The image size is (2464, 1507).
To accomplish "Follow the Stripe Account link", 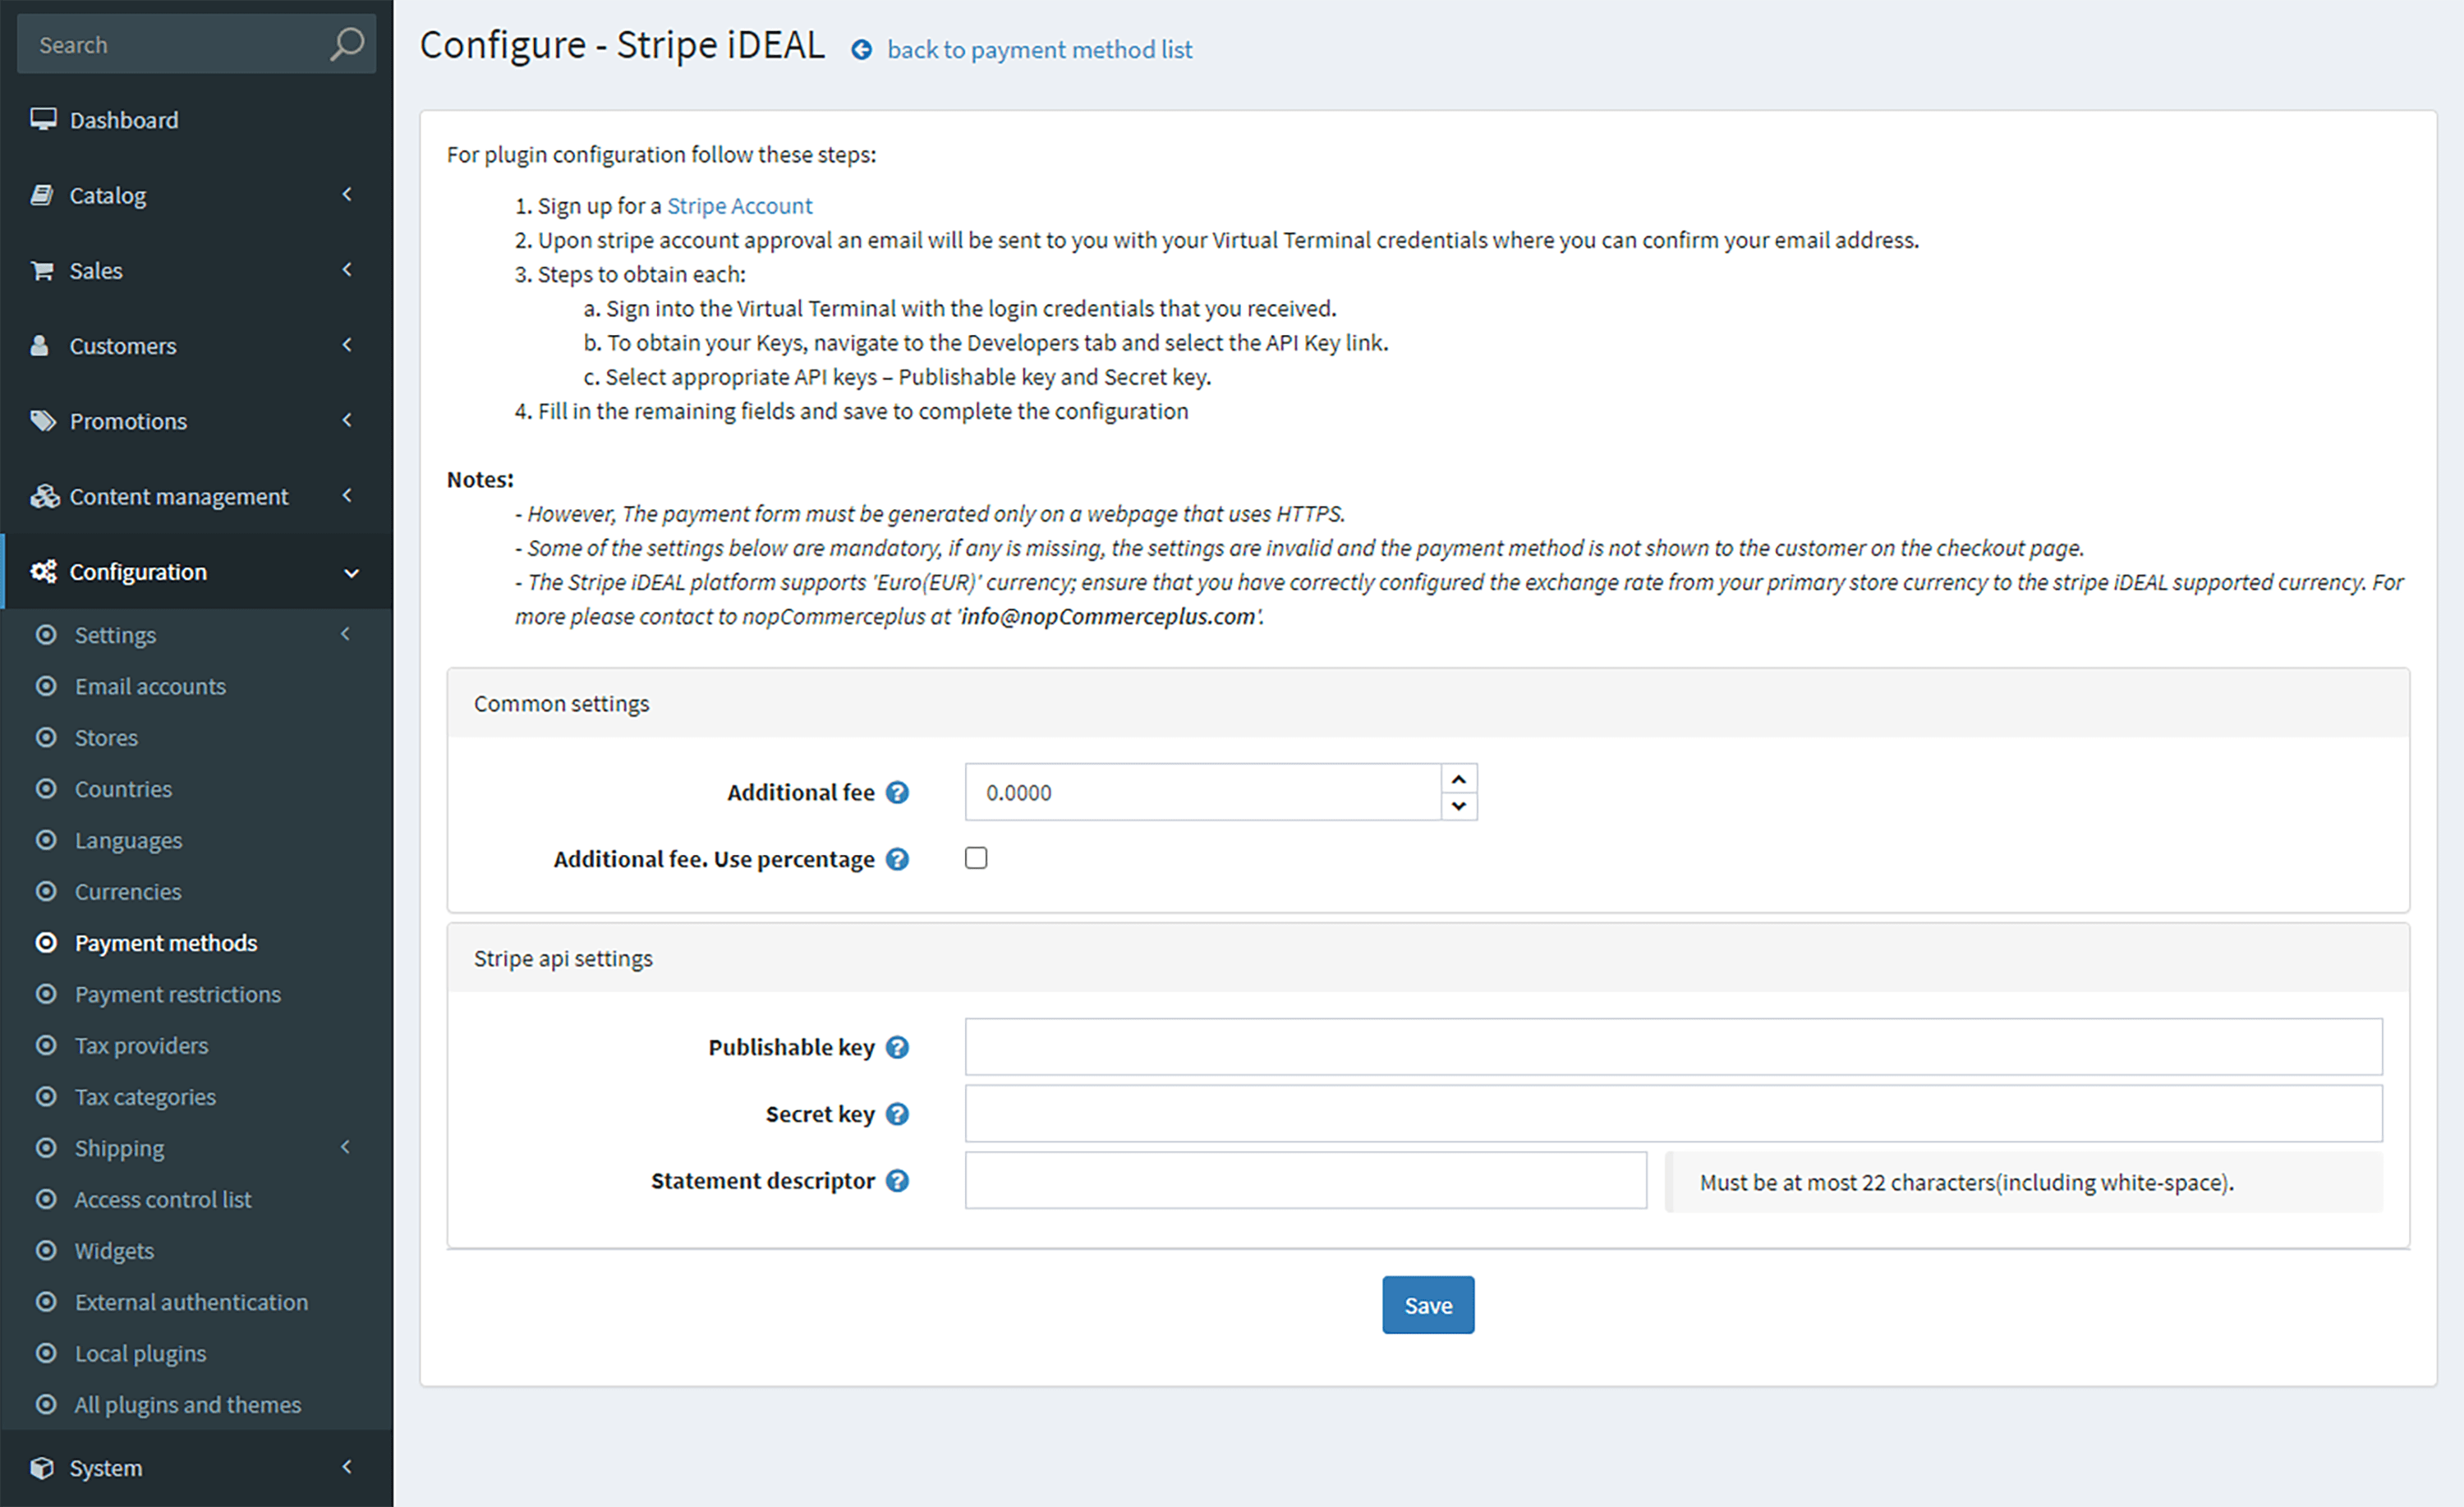I will coord(739,205).
